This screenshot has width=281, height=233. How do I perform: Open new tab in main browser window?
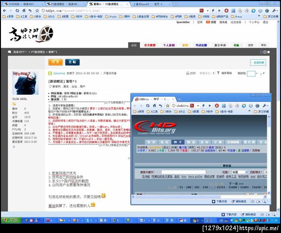click(x=176, y=4)
